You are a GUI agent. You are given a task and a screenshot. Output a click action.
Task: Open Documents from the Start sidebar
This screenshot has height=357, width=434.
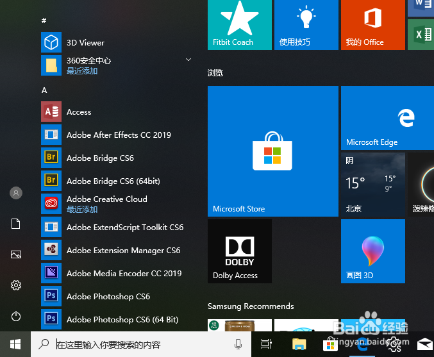16,224
